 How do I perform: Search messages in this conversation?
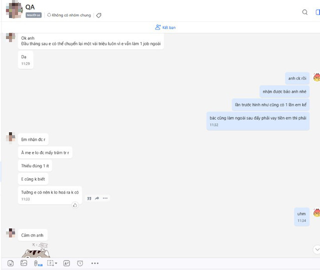[305, 12]
